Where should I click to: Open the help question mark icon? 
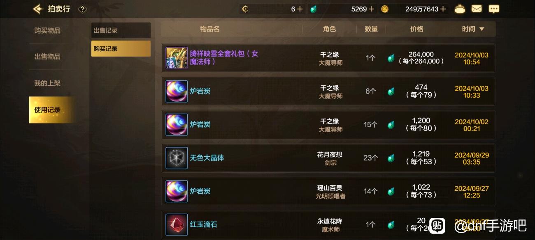tap(82, 9)
